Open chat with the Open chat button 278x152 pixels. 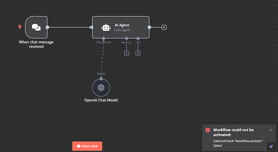click(87, 146)
